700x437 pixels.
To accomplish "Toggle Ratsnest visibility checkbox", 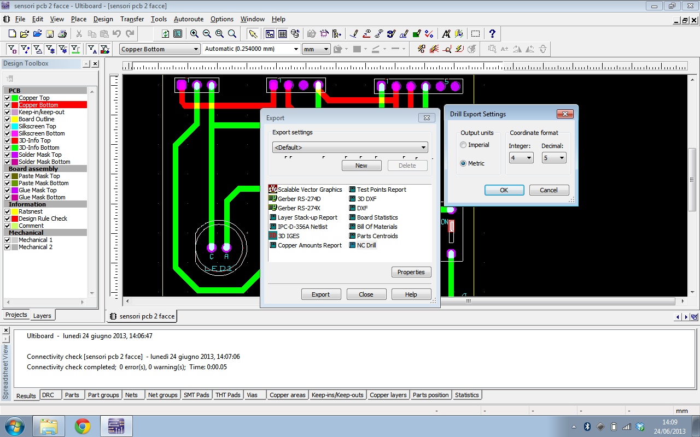I will pyautogui.click(x=7, y=211).
